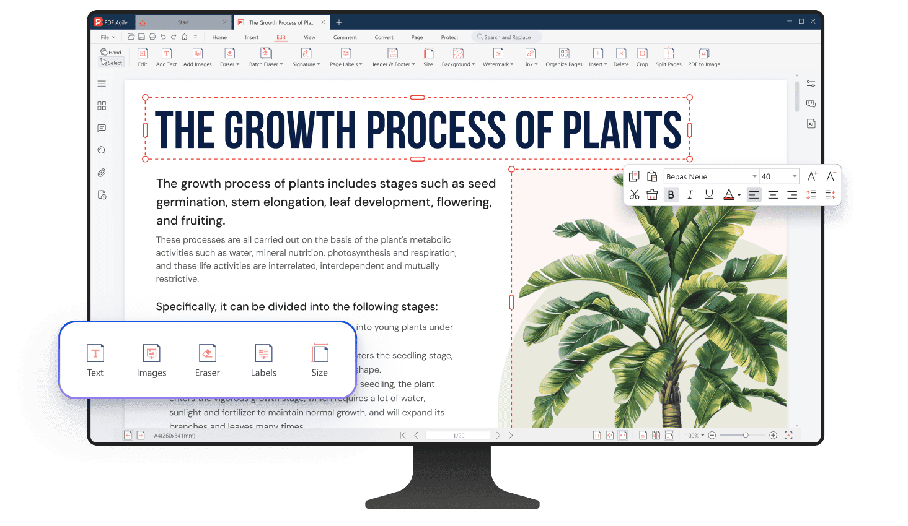Click the Hand tool button
This screenshot has width=908, height=526.
click(x=112, y=52)
